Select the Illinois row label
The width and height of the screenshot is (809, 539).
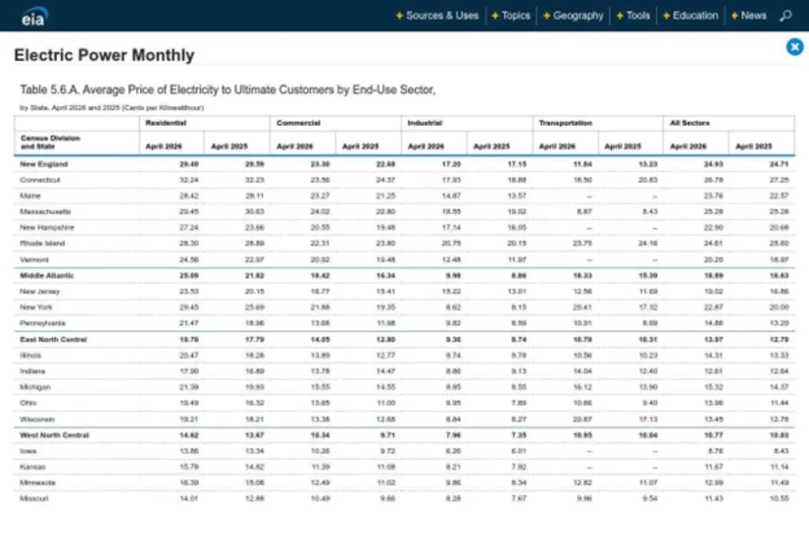[x=31, y=355]
